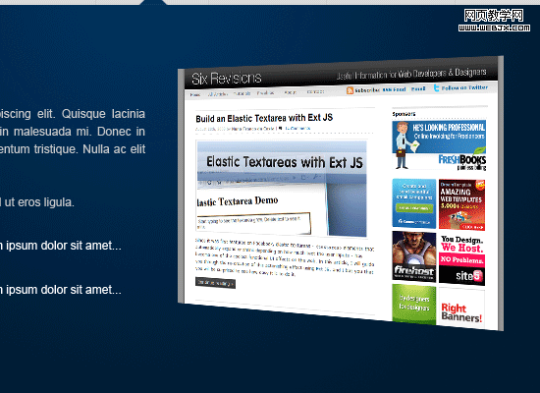This screenshot has width=540, height=393.
Task: Open the green designers for designers ad
Action: 414,304
